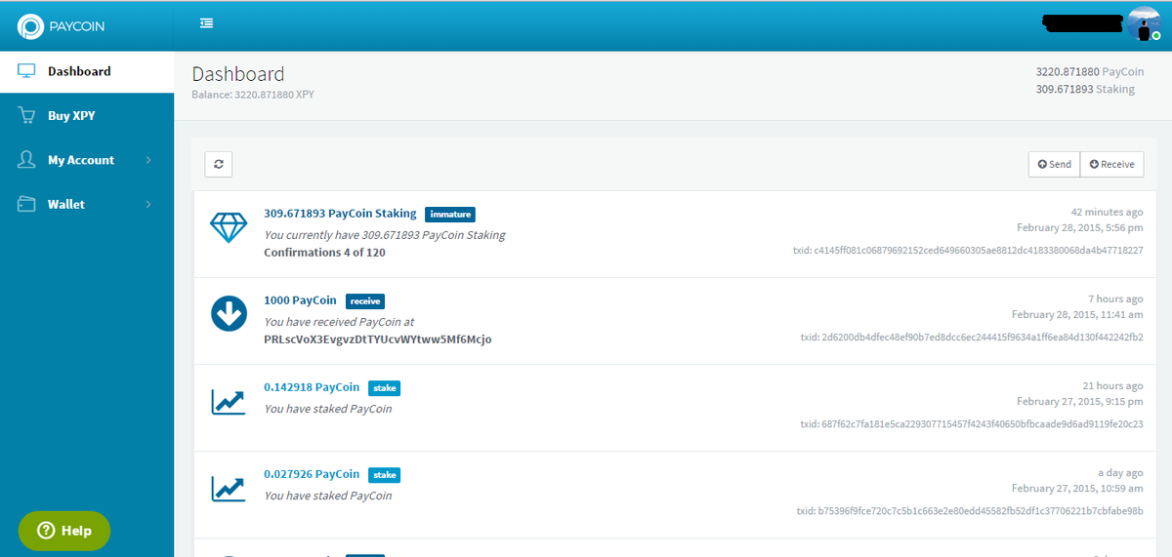Click the chart icon for 0.142918 stake
1172x557 pixels.
click(229, 401)
